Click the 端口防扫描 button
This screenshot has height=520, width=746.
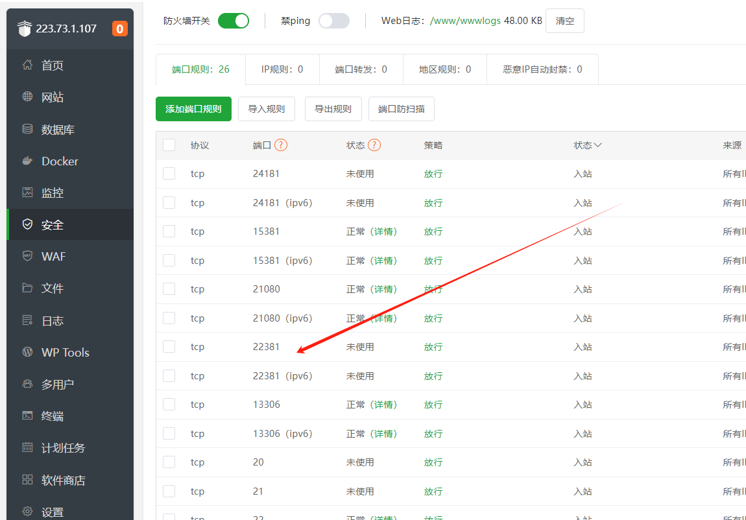point(401,109)
